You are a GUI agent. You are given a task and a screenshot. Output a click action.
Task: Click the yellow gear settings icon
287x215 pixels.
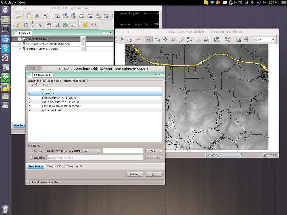click(86, 25)
